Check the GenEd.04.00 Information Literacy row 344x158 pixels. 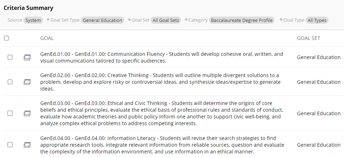pyautogui.click(x=10, y=145)
